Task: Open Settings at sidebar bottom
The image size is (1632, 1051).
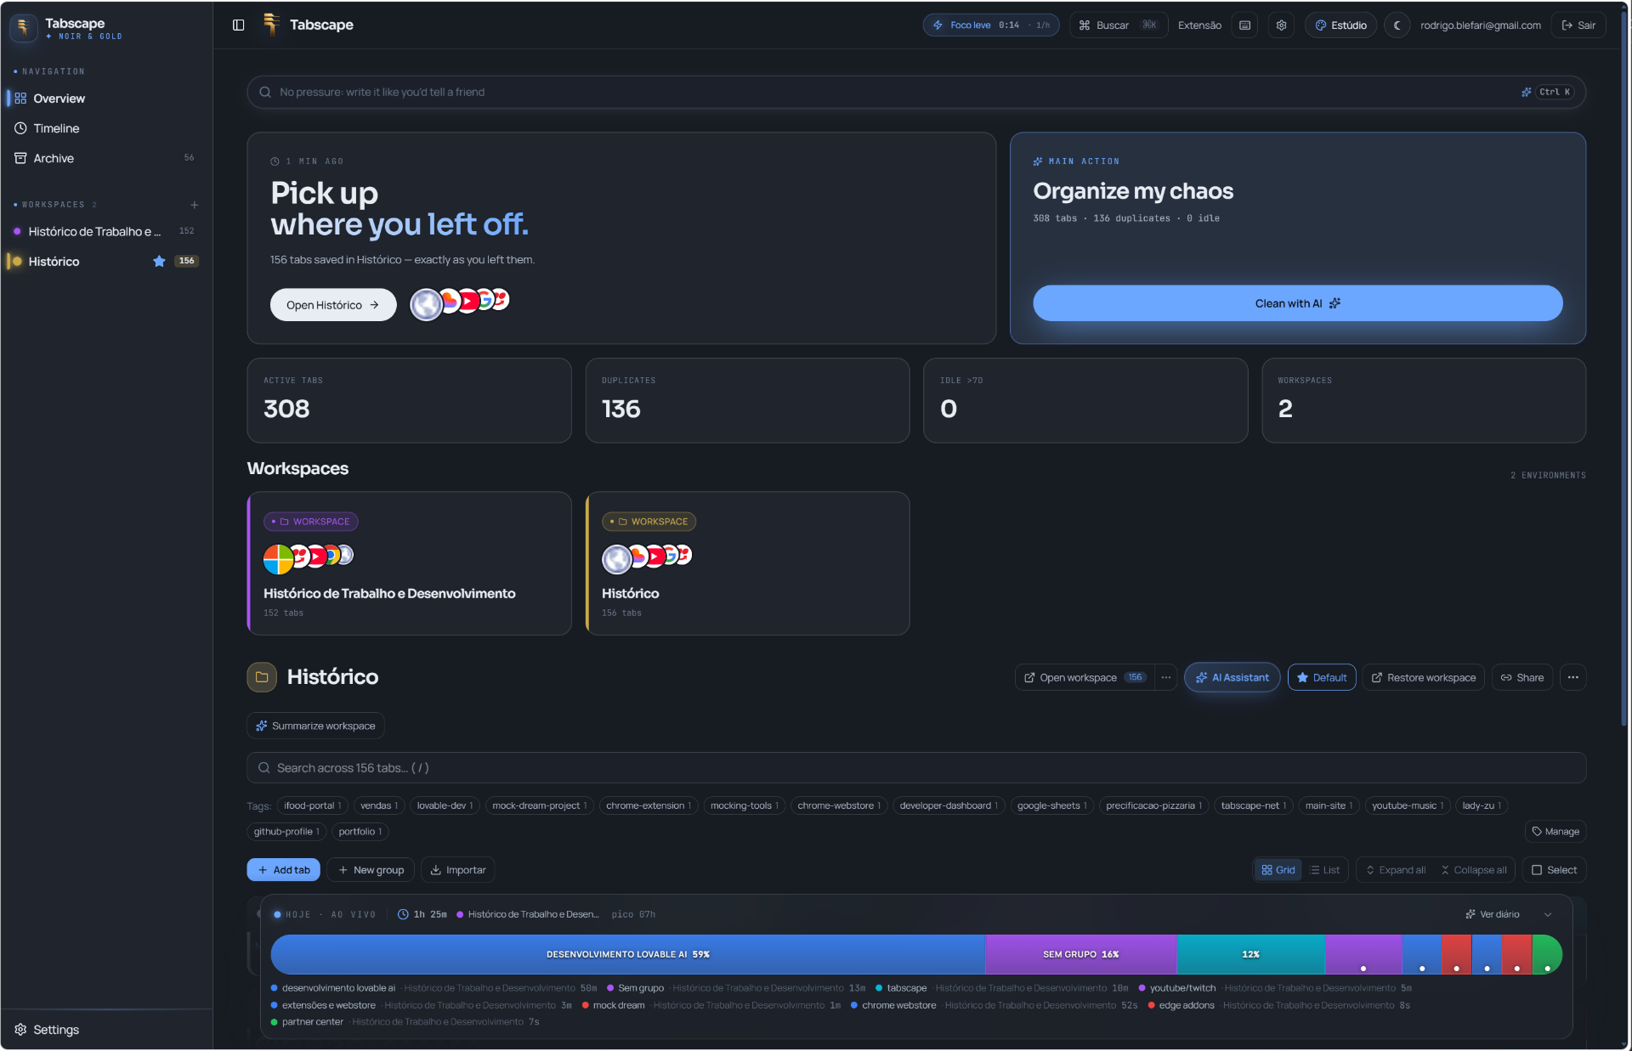Action: tap(48, 1030)
